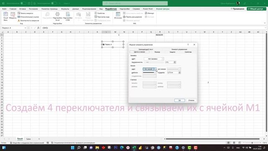The height and width of the screenshot is (151, 268).
Task: Switch to Page Layout view in status bar
Action: click(x=234, y=143)
